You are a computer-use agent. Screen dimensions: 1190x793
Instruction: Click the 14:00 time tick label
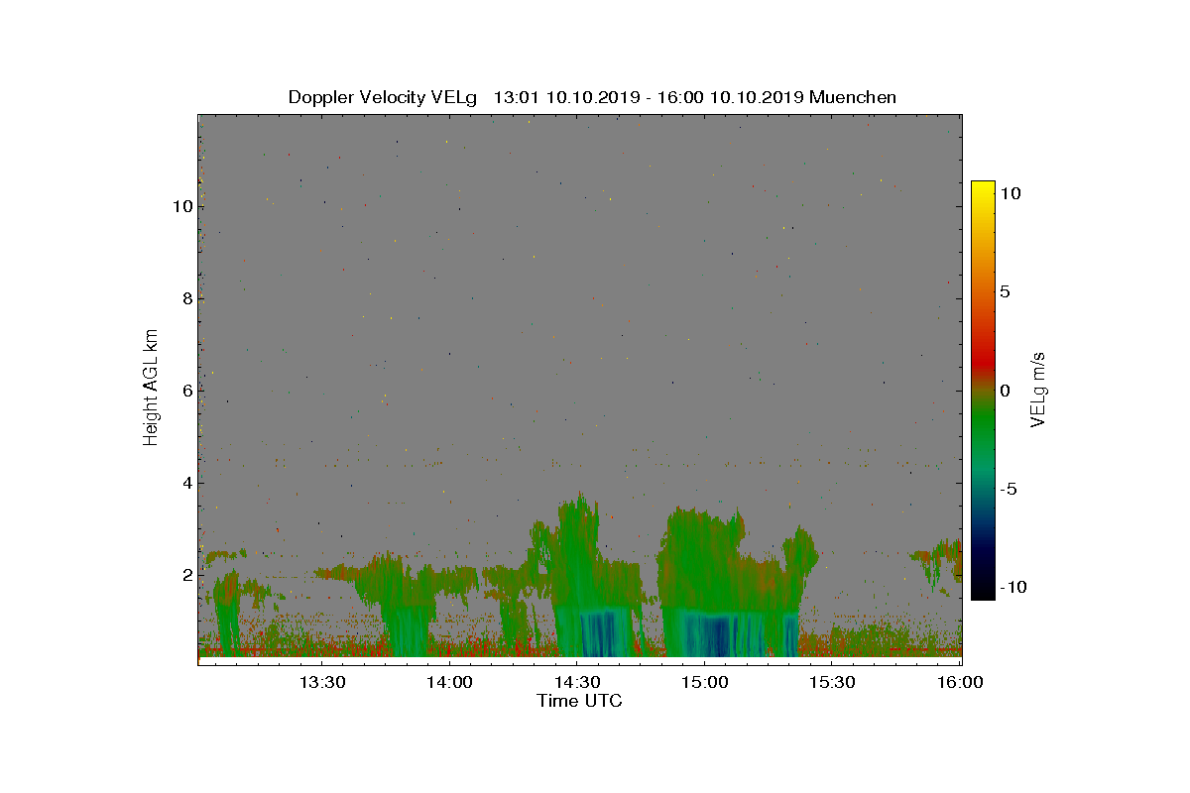(x=449, y=682)
